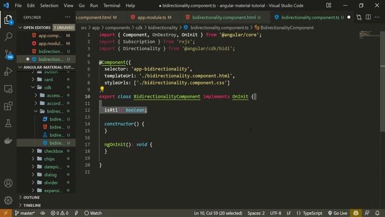Split the editor to the right
This screenshot has height=217, width=385.
tap(368, 17)
